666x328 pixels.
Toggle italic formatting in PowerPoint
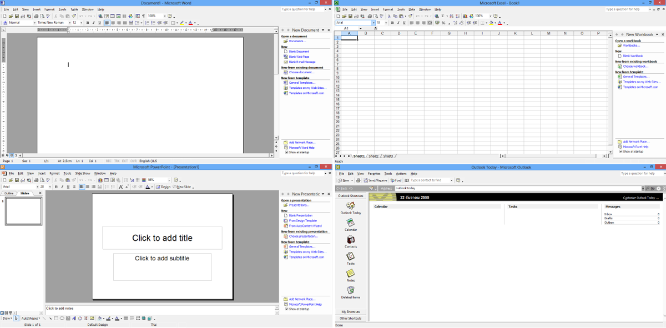click(62, 186)
